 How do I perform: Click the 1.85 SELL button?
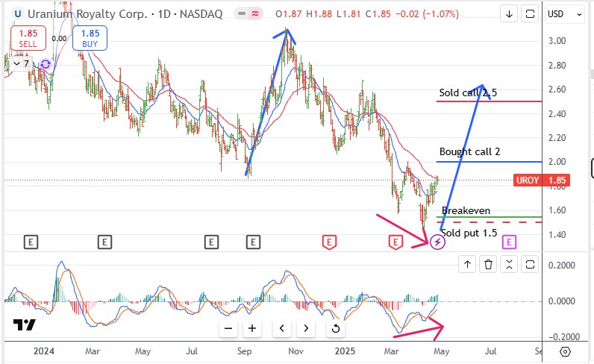28,38
